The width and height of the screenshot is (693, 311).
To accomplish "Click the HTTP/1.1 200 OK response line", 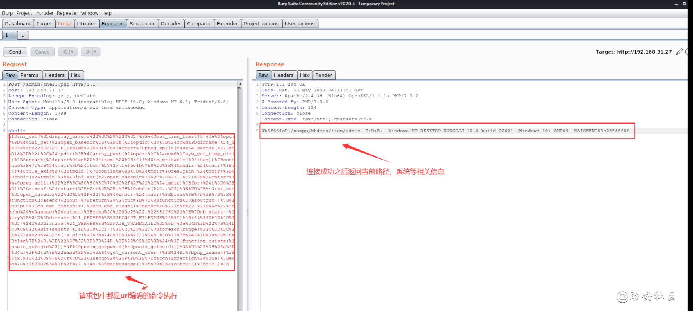I will tap(283, 84).
